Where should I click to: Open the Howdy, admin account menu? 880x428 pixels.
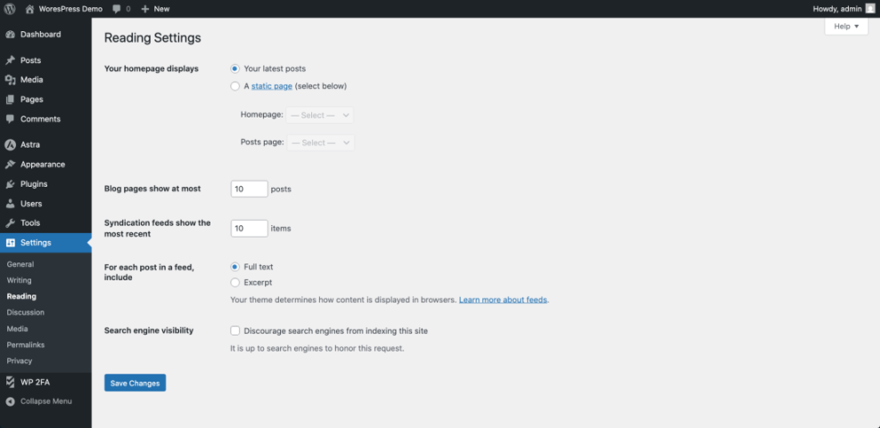pos(837,8)
